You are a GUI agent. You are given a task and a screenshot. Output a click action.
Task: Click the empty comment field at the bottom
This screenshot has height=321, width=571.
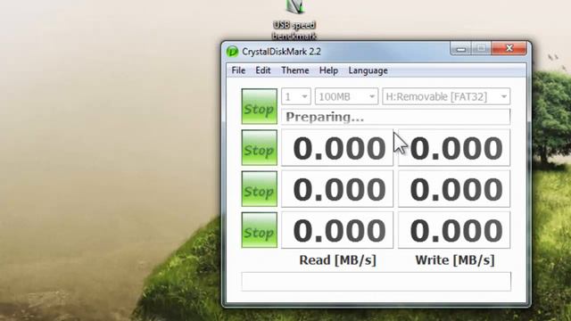click(x=377, y=281)
